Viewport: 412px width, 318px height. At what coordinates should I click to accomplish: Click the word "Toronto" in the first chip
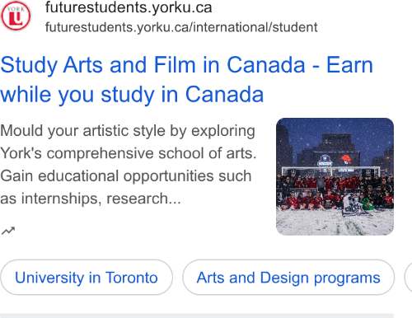click(132, 278)
